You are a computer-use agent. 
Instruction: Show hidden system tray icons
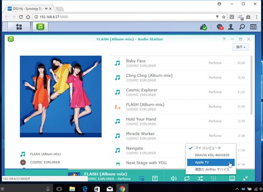pyautogui.click(x=237, y=189)
